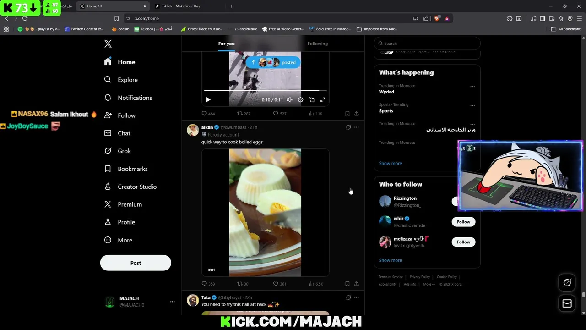Open the X logo home icon
This screenshot has width=586, height=330.
(108, 44)
